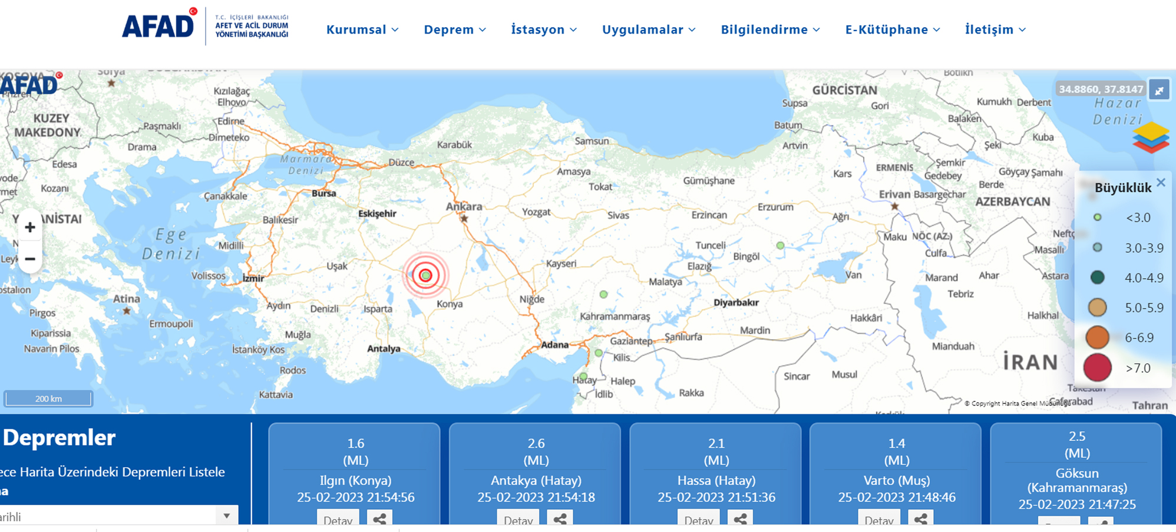Close the Büyüklük legend panel

point(1161,182)
